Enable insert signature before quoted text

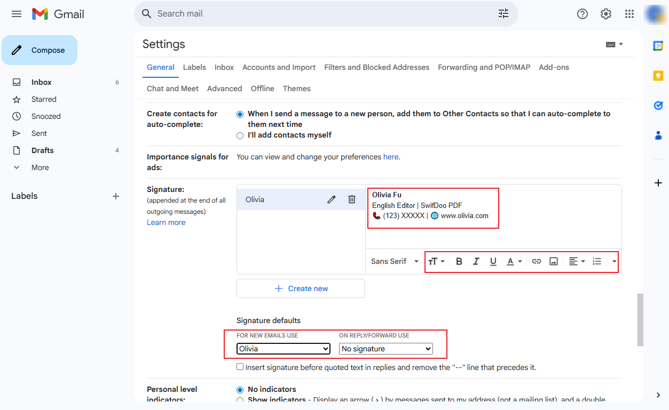240,367
